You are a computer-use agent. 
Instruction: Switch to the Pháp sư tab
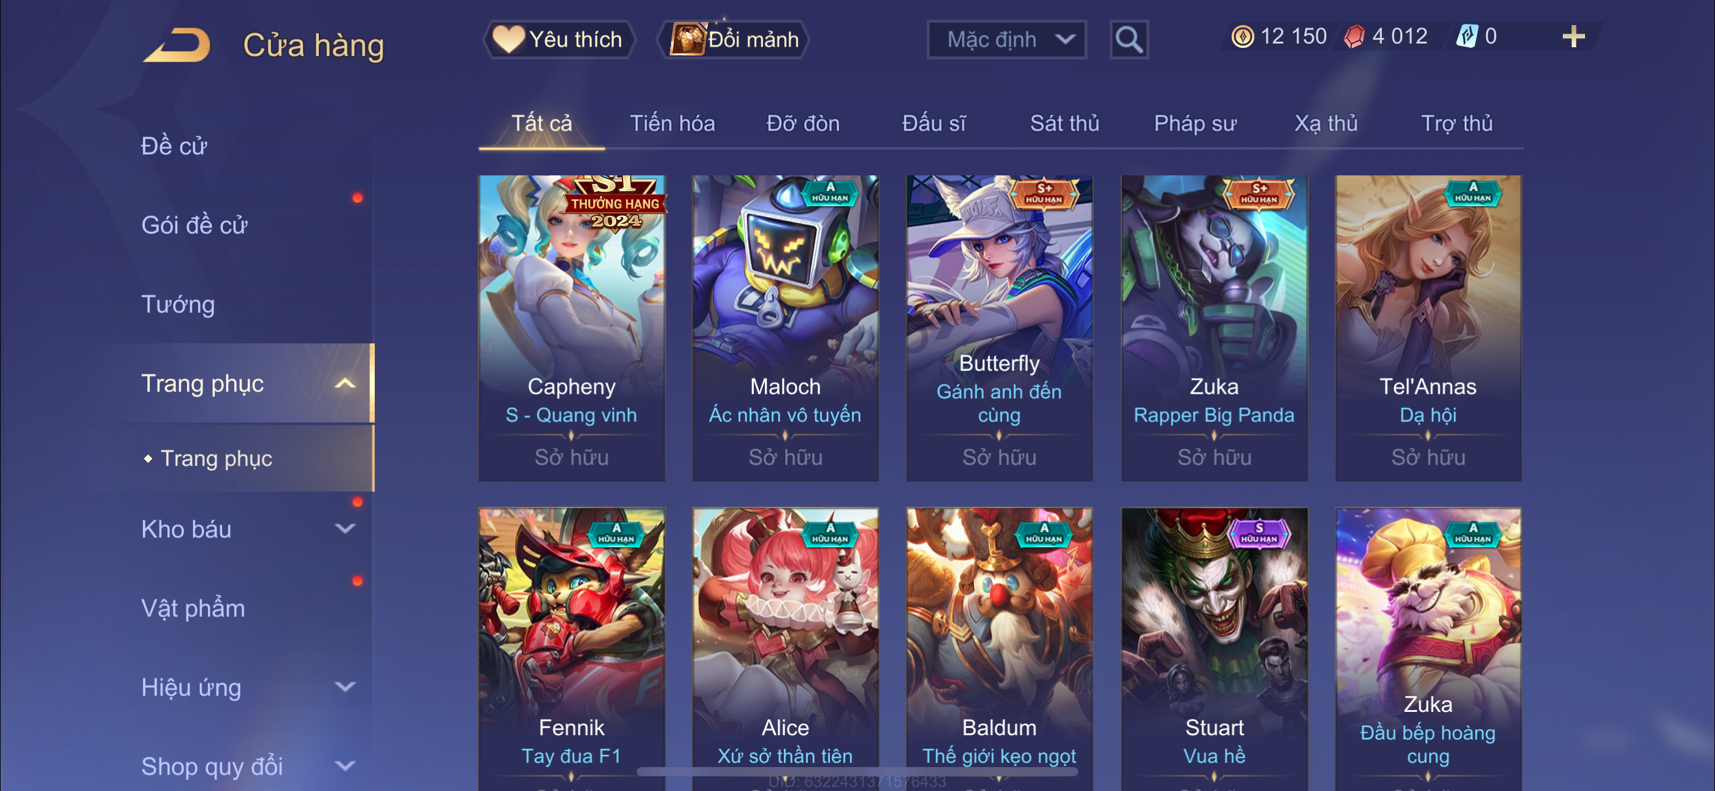pos(1195,124)
